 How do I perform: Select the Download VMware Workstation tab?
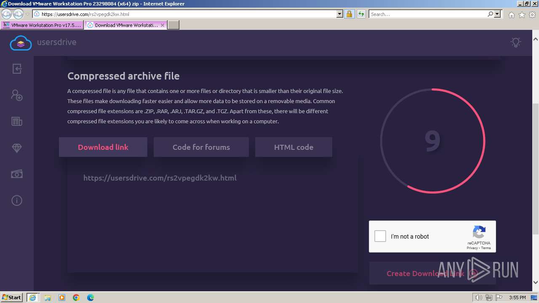point(126,25)
